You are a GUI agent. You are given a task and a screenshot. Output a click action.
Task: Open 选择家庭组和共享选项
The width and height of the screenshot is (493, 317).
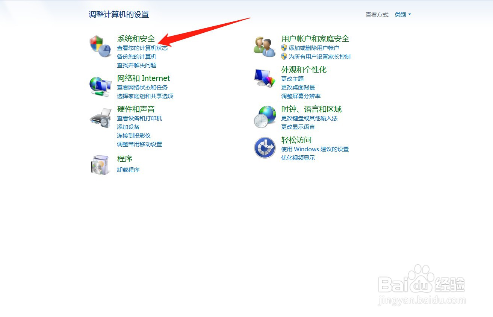(x=145, y=96)
